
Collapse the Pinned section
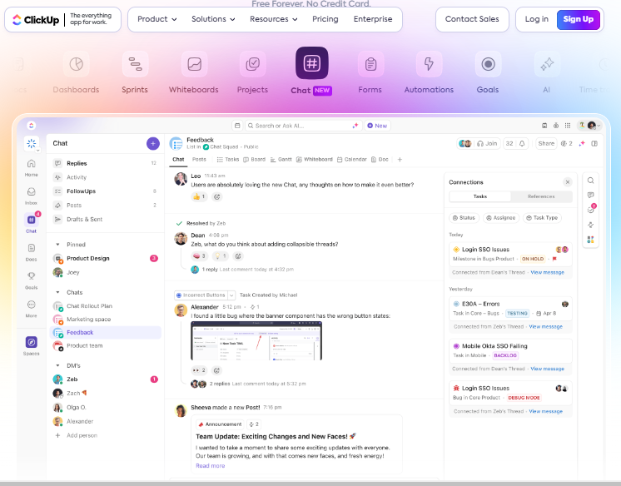point(57,245)
